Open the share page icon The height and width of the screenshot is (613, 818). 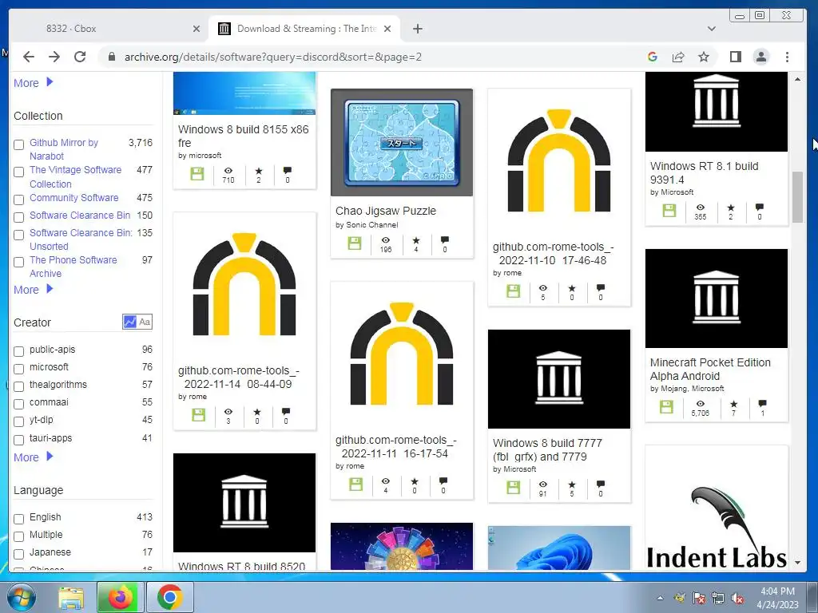678,57
